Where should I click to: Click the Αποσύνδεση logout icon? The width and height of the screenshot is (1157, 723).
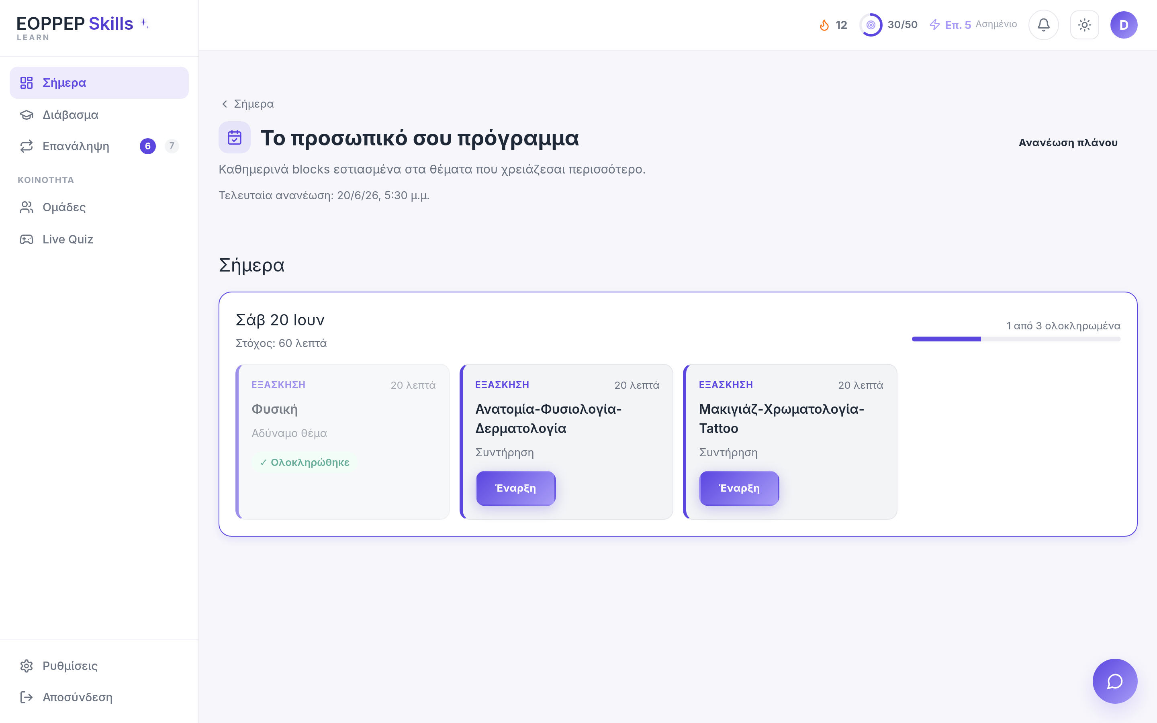pyautogui.click(x=26, y=697)
